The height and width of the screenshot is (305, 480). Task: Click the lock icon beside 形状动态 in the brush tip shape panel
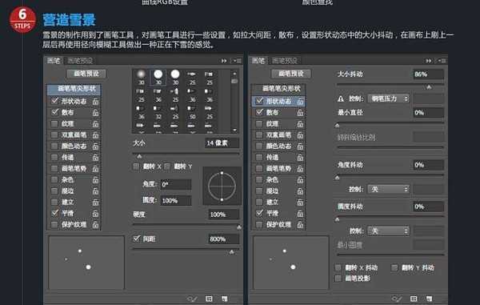click(x=95, y=102)
